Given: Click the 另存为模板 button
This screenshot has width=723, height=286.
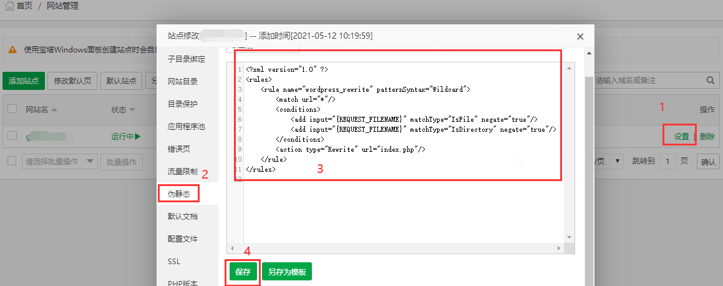Looking at the screenshot, I should 286,272.
